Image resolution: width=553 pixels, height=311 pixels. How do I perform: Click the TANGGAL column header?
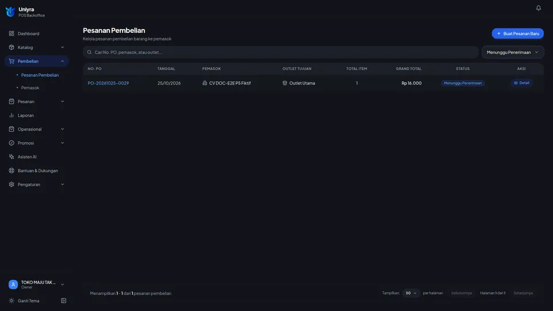point(166,69)
